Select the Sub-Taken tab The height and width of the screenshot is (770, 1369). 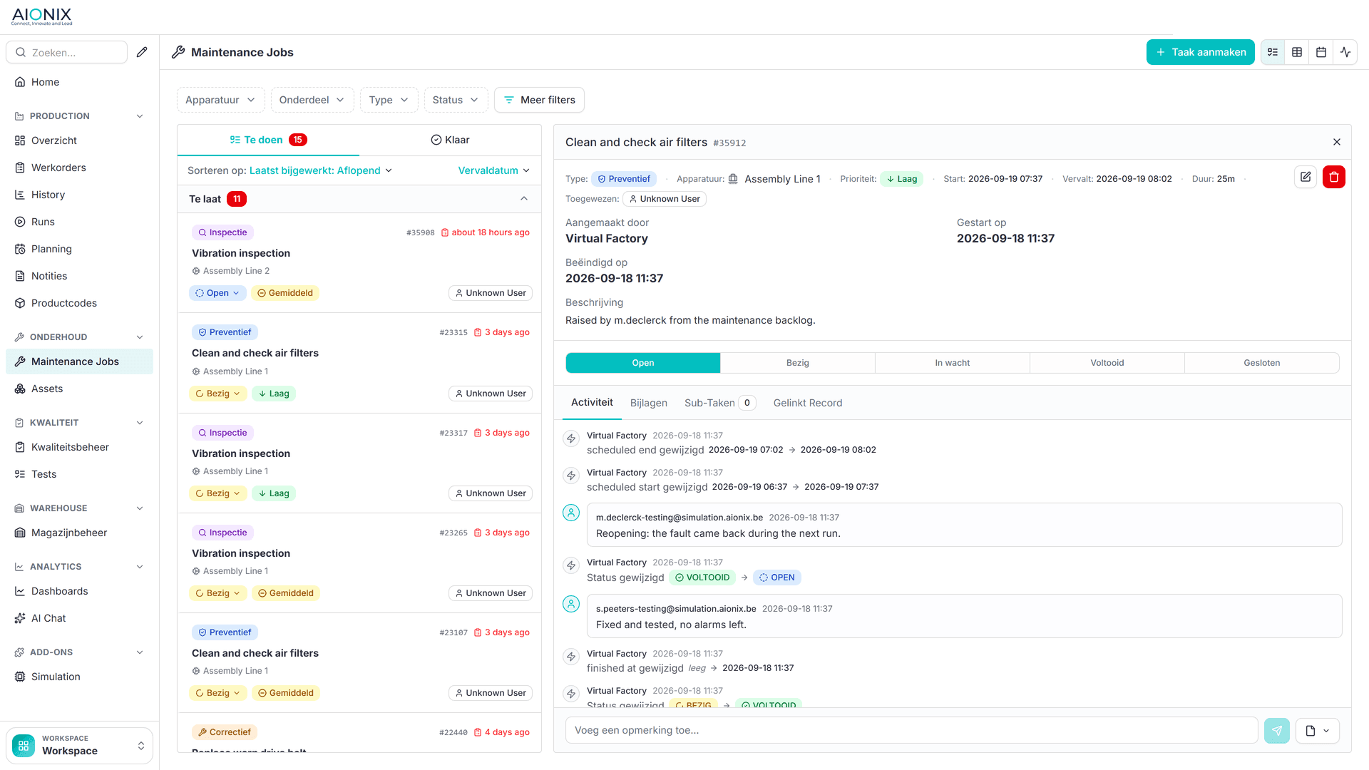pos(719,403)
